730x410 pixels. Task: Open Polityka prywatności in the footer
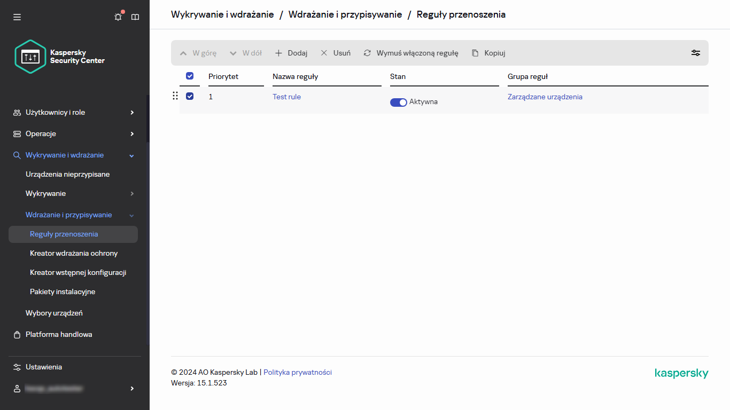click(x=298, y=372)
